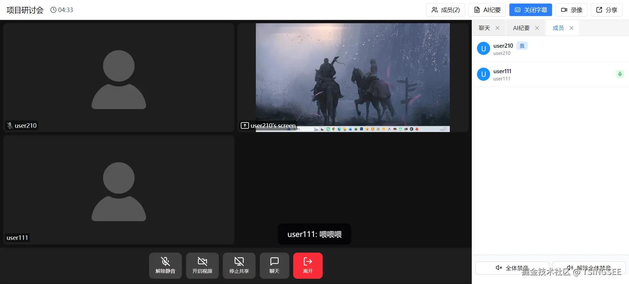Click the 项目研讨会 meeting title
Viewport: 629px width, 284px height.
point(25,10)
